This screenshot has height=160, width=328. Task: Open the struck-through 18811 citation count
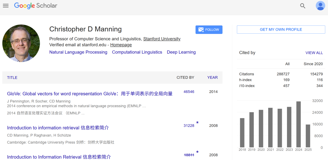(189, 155)
